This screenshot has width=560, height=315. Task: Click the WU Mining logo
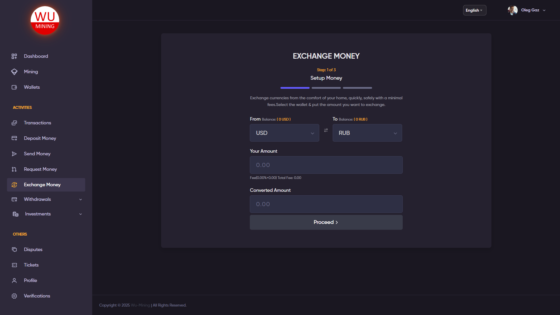click(45, 20)
